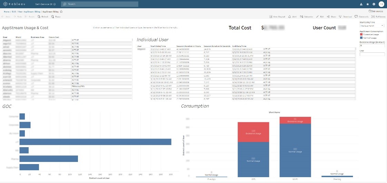Refresh the dashboard data
387x183 pixels.
[x=43, y=17]
